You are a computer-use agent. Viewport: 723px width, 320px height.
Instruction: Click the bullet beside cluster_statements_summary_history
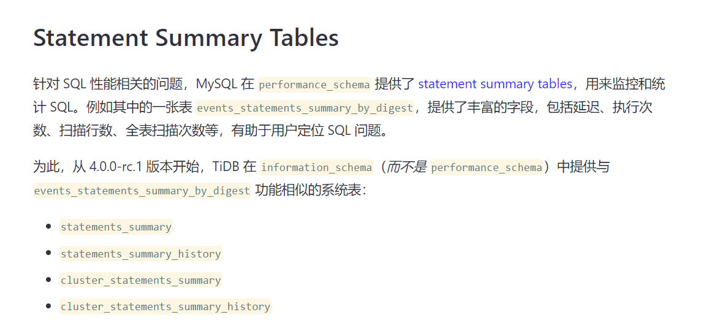tap(48, 306)
